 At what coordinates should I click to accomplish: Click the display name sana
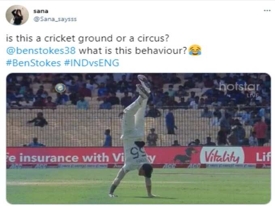tap(41, 11)
